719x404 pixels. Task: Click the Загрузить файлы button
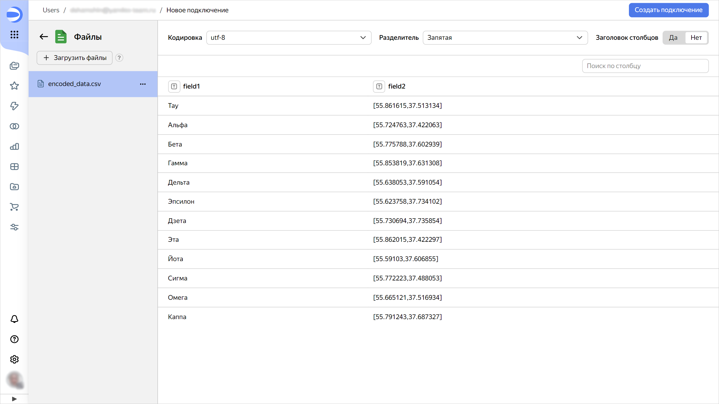(x=75, y=58)
